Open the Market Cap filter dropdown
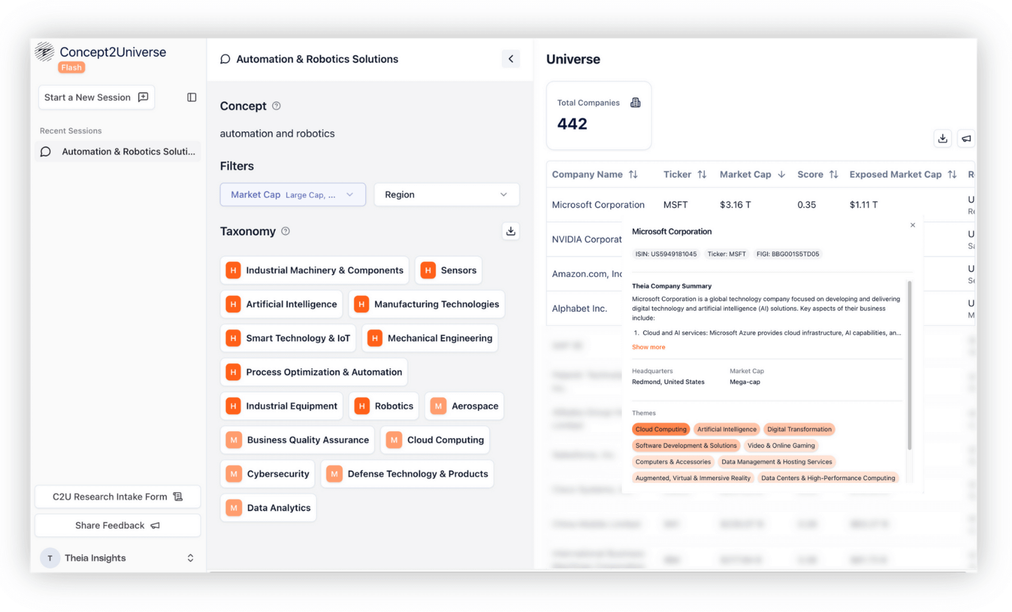Image resolution: width=1012 pixels, height=612 pixels. (x=292, y=195)
